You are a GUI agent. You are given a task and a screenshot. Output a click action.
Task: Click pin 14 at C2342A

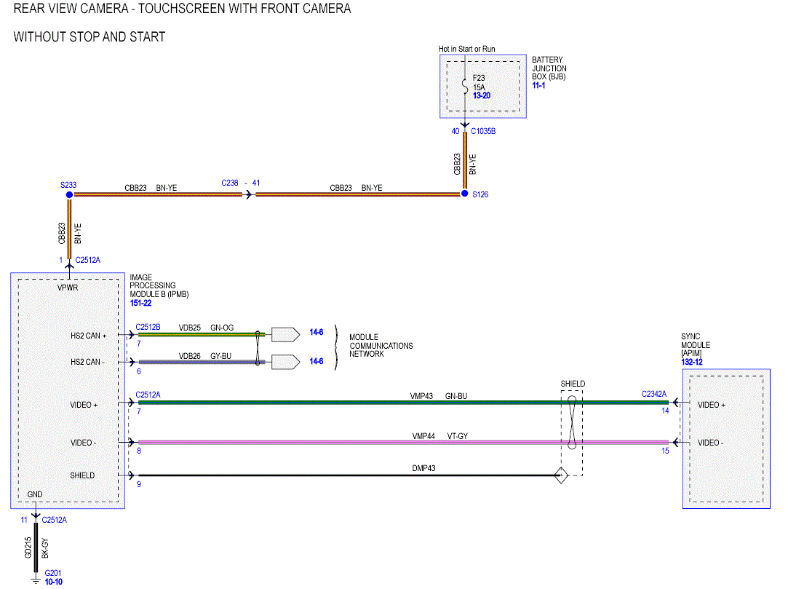665,411
